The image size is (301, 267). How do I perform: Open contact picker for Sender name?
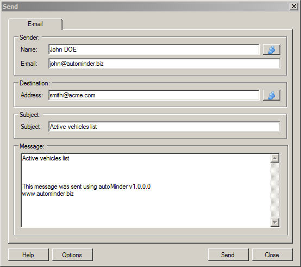tap(272, 49)
